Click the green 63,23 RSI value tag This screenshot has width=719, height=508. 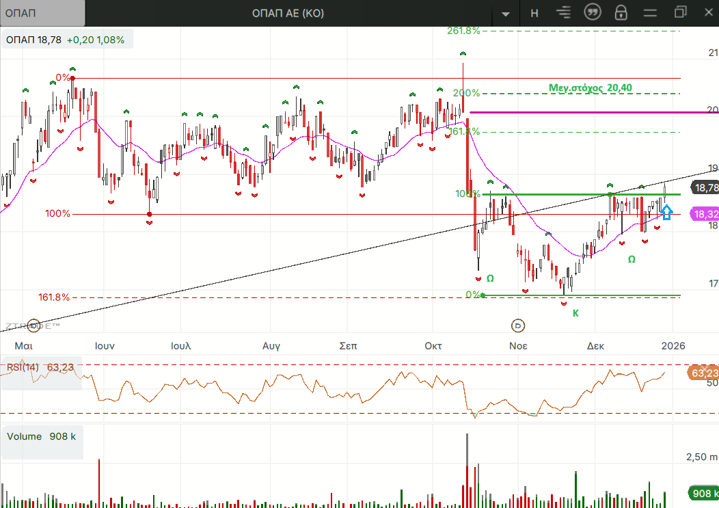[x=703, y=373]
